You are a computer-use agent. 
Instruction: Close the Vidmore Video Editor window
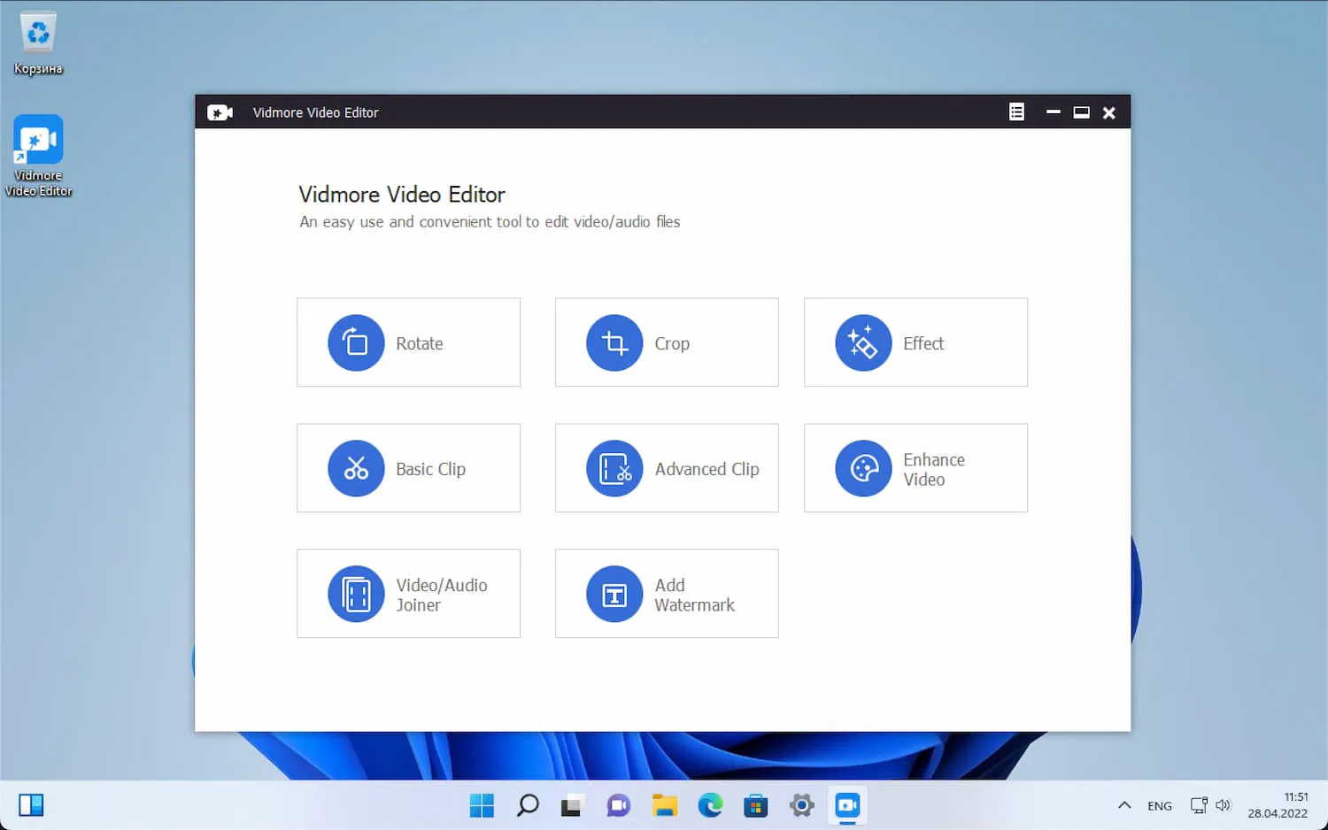coord(1108,112)
